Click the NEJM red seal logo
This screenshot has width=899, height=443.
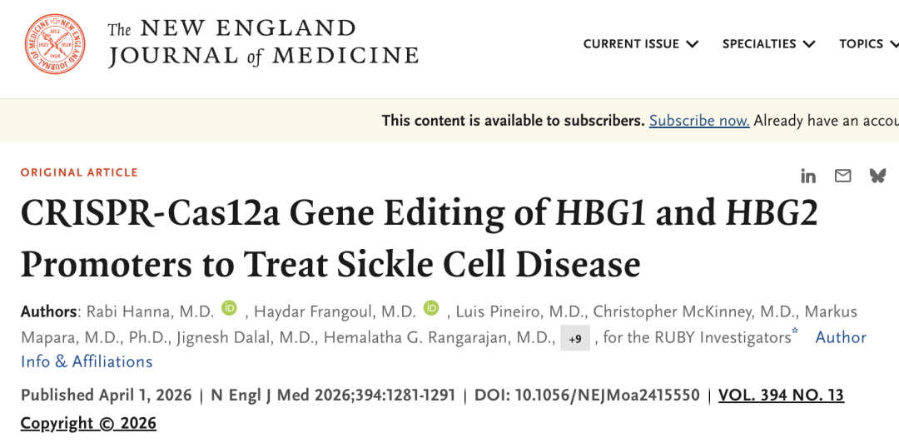pos(55,44)
